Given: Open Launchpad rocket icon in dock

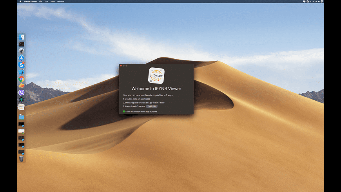Looking at the screenshot, I should [21, 51].
